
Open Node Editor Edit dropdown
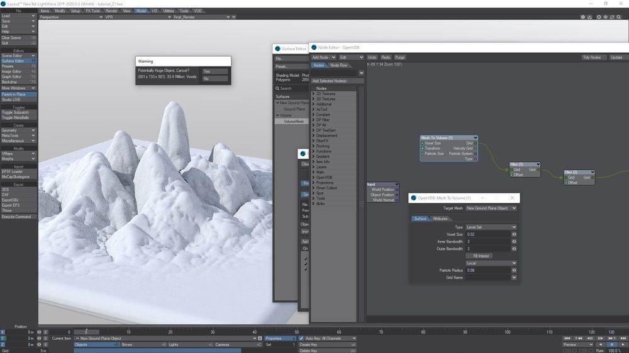coord(351,57)
